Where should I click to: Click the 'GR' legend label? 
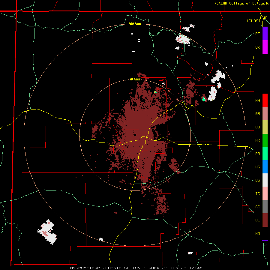point(258,114)
